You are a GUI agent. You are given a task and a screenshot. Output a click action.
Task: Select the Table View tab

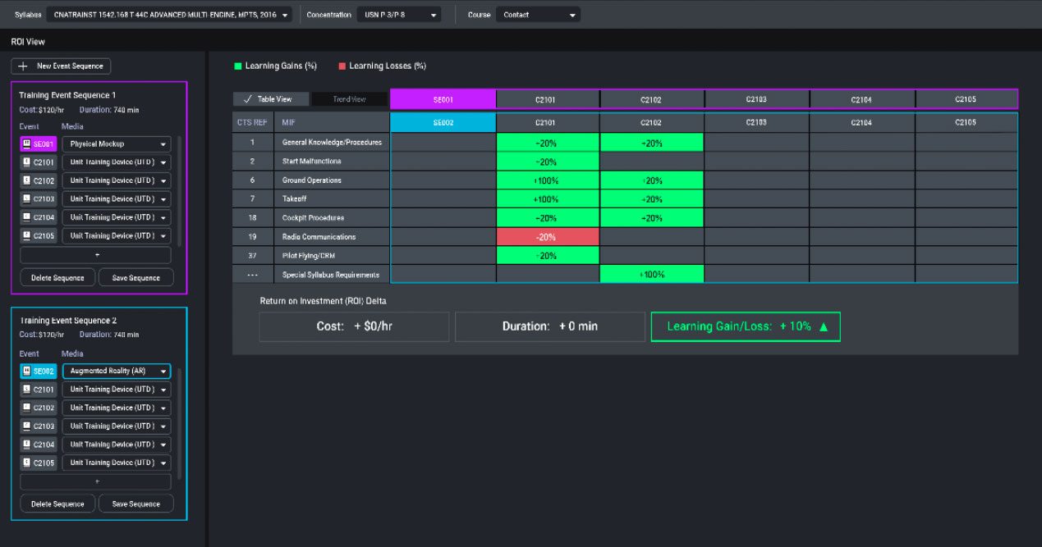click(271, 98)
